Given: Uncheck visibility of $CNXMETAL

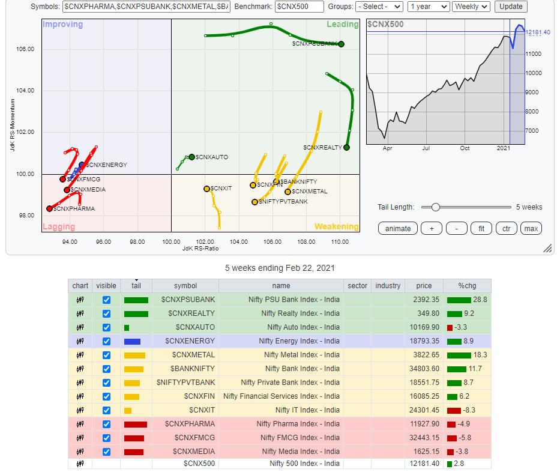Looking at the screenshot, I should (x=106, y=355).
